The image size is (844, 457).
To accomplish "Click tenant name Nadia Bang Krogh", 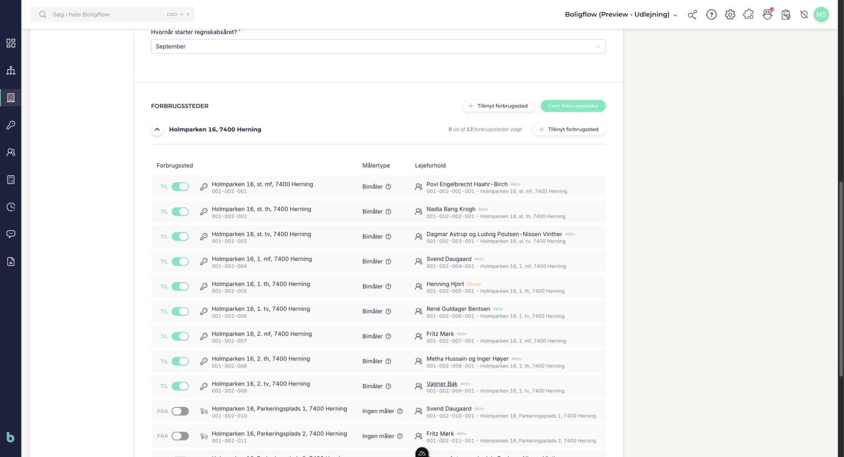I will [451, 209].
